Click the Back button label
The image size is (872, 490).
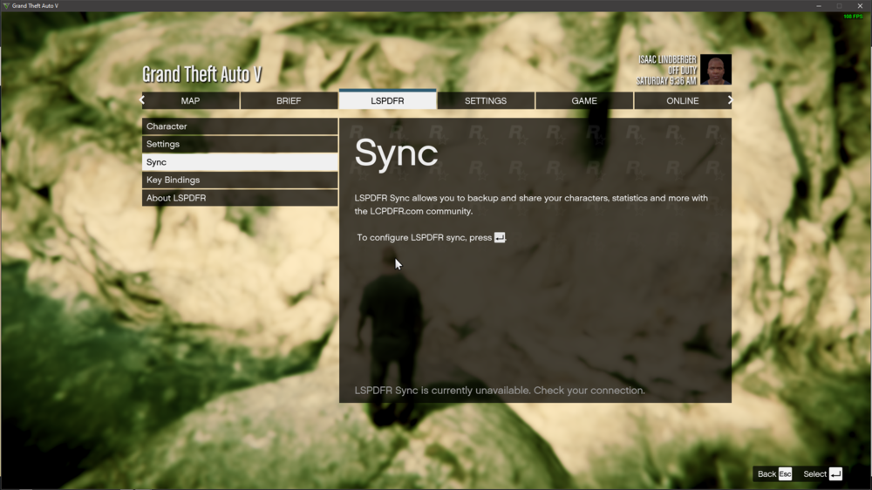click(766, 474)
